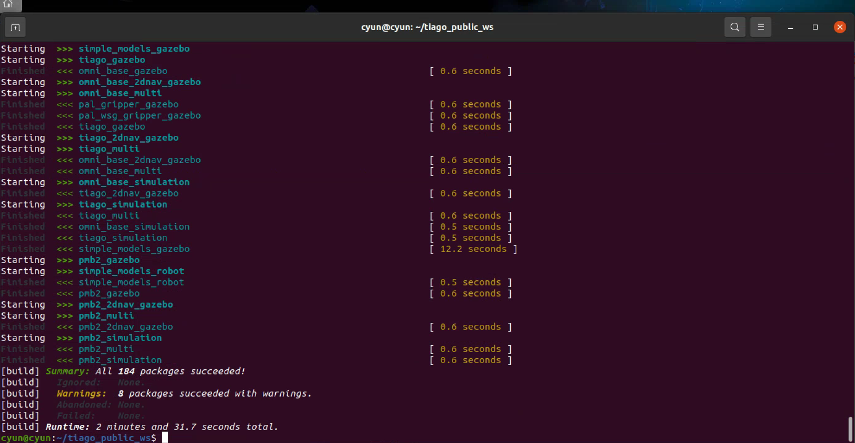Click the '0.6 seconds' time for omni_base_gazebo

(x=470, y=71)
